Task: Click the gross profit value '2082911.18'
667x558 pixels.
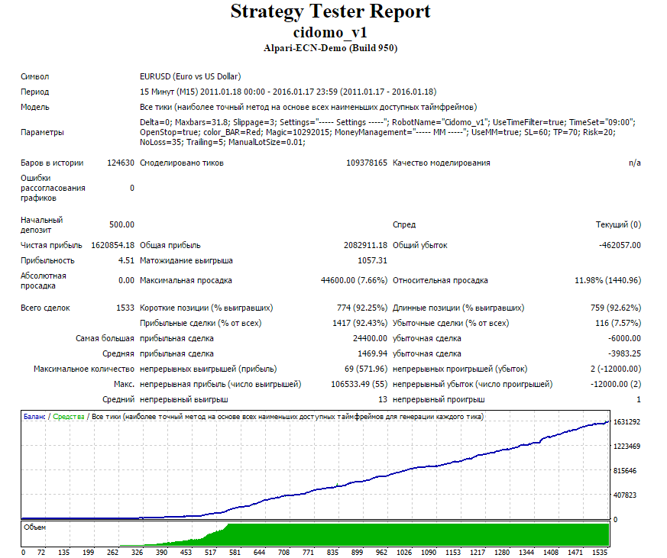Action: tap(365, 245)
